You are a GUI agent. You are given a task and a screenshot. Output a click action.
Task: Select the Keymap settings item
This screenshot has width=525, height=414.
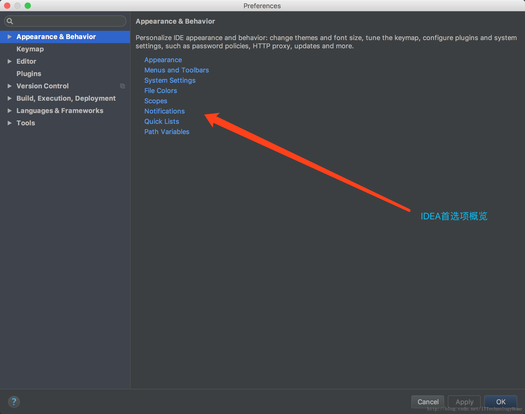[x=65, y=49]
